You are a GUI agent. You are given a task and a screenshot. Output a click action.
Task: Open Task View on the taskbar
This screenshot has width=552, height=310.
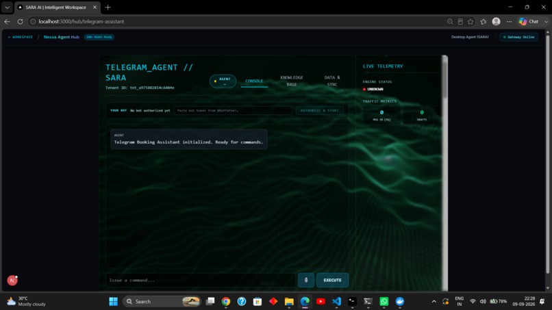coord(210,301)
